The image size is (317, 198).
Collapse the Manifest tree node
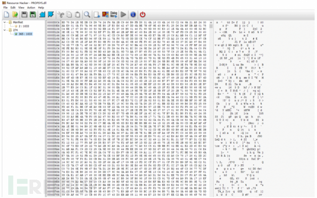[x=5, y=22]
